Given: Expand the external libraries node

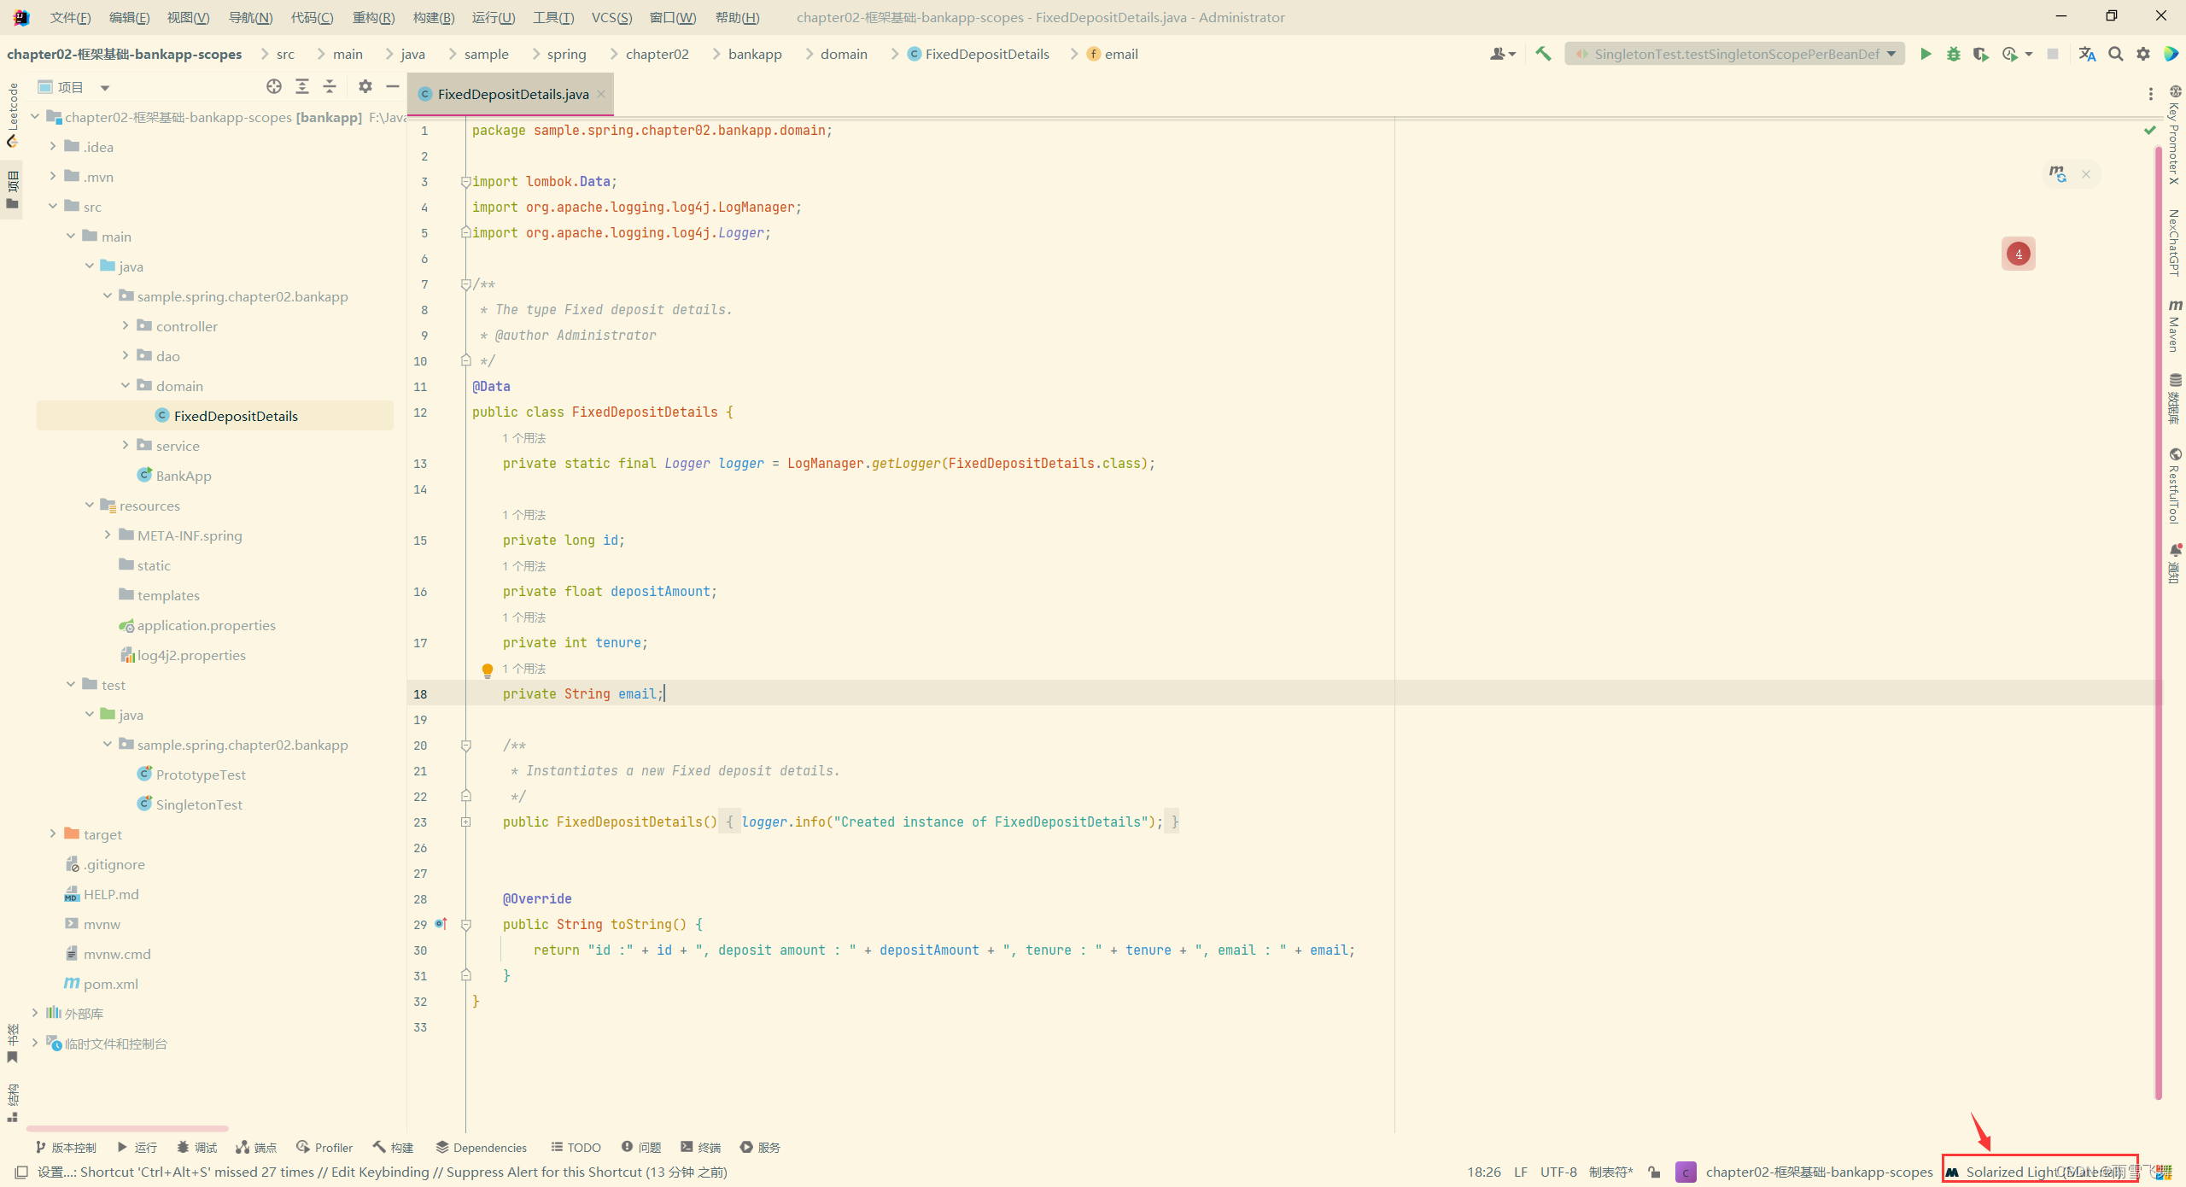Looking at the screenshot, I should tap(35, 1013).
